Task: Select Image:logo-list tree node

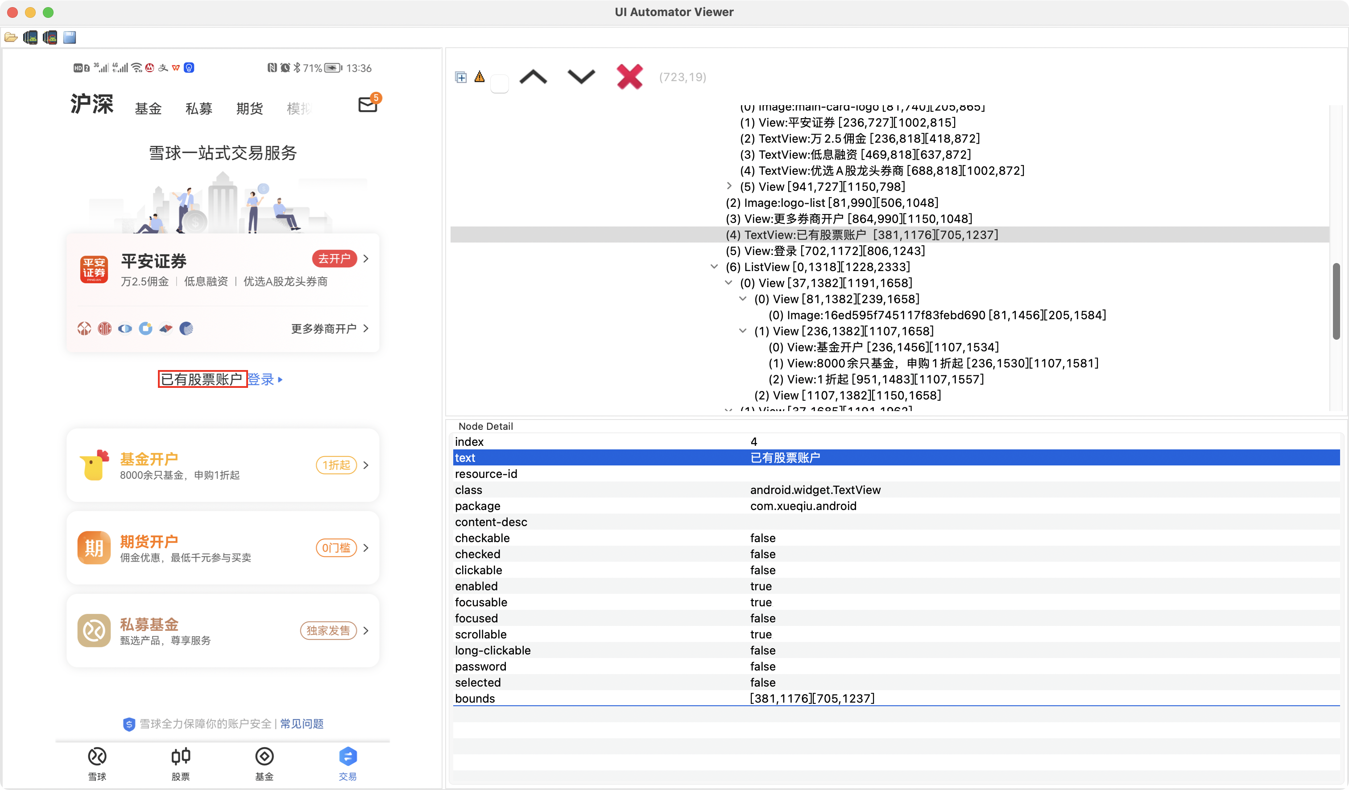Action: pos(832,203)
